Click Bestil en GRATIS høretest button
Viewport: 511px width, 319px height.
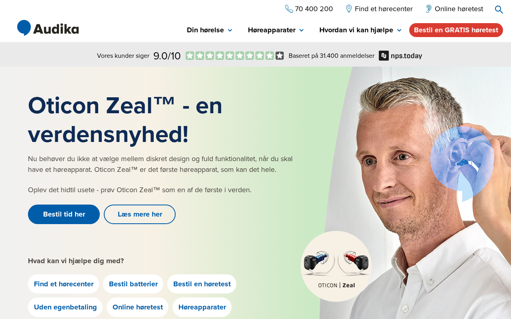coord(456,30)
